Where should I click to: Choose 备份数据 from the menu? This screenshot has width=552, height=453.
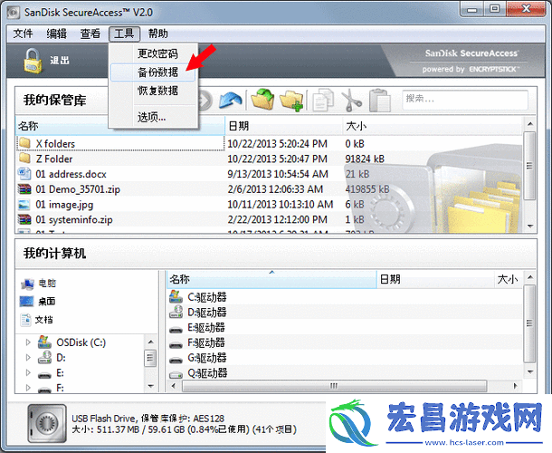153,72
